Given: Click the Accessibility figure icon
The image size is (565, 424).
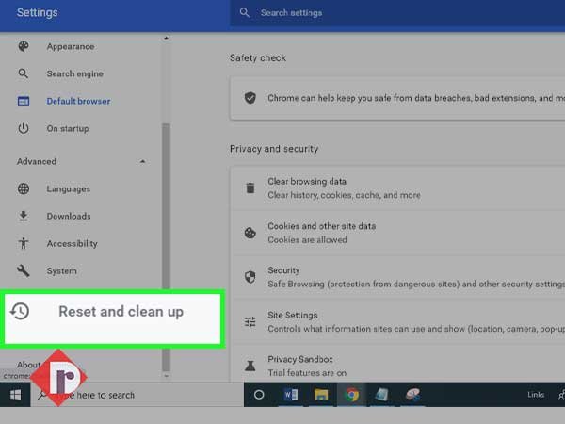Looking at the screenshot, I should (24, 243).
